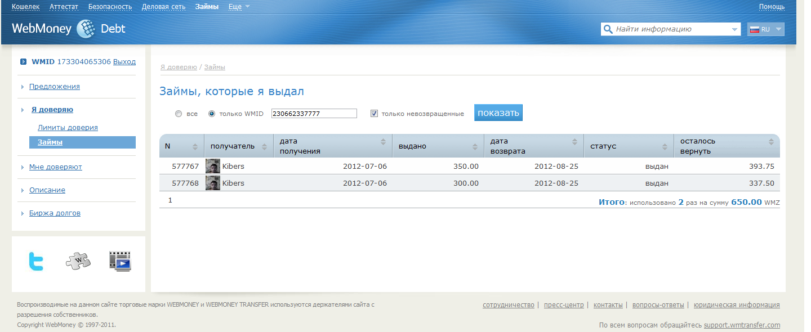Viewport: 811px width, 332px height.
Task: Select the 'все' radio button
Action: 179,114
